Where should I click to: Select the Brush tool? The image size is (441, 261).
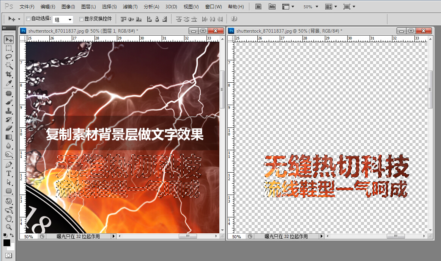(x=9, y=102)
